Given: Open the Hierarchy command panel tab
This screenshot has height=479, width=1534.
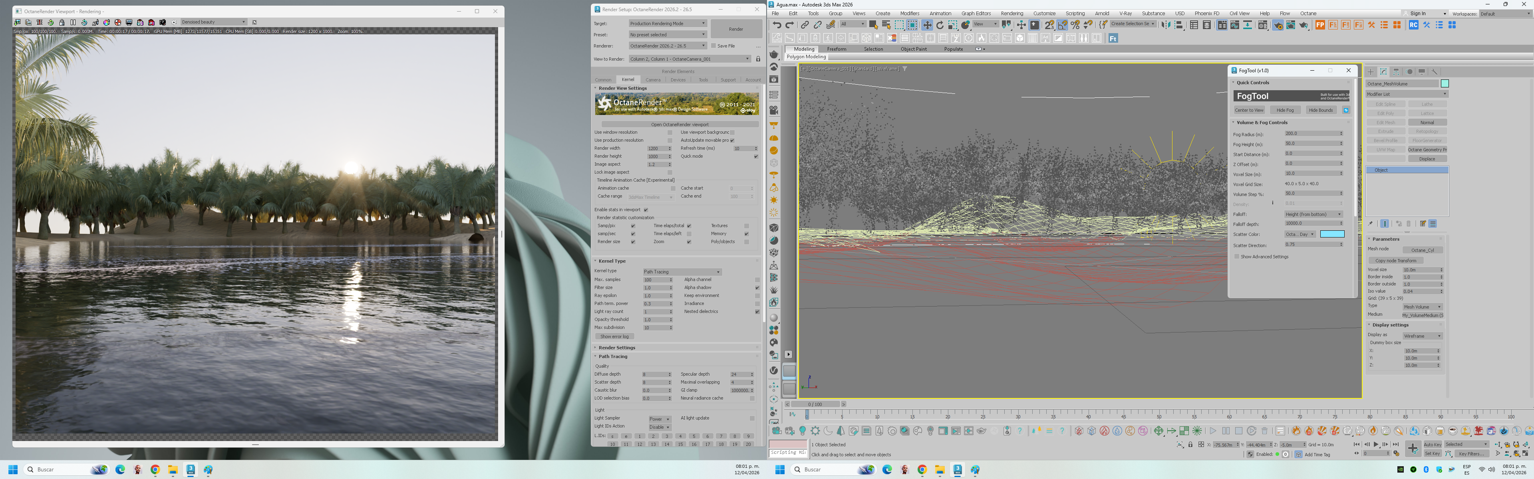Looking at the screenshot, I should pyautogui.click(x=1397, y=71).
